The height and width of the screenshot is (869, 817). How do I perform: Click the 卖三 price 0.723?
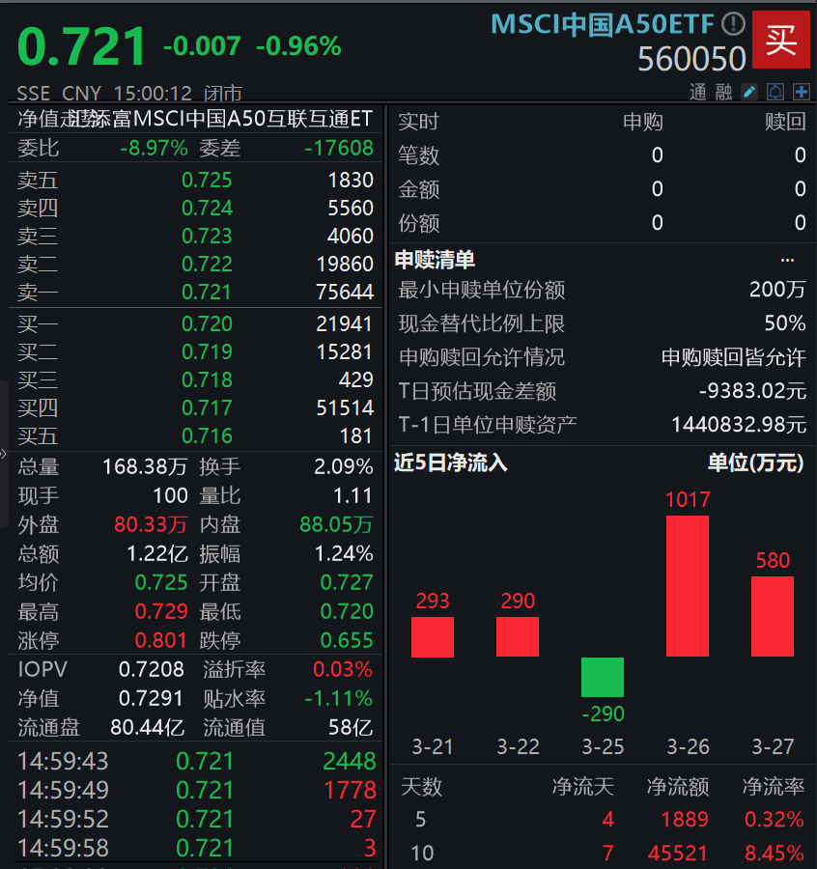coord(207,237)
